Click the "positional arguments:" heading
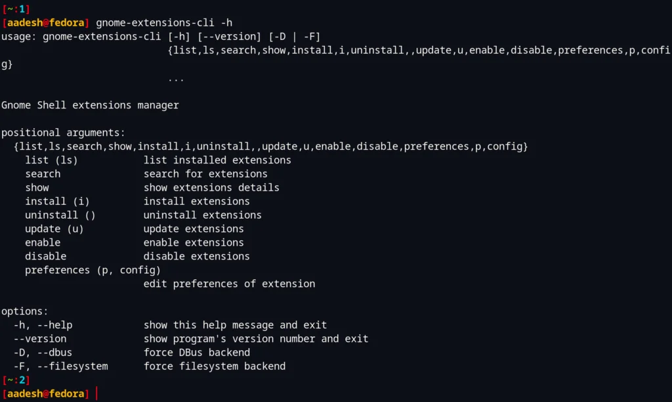 click(63, 133)
